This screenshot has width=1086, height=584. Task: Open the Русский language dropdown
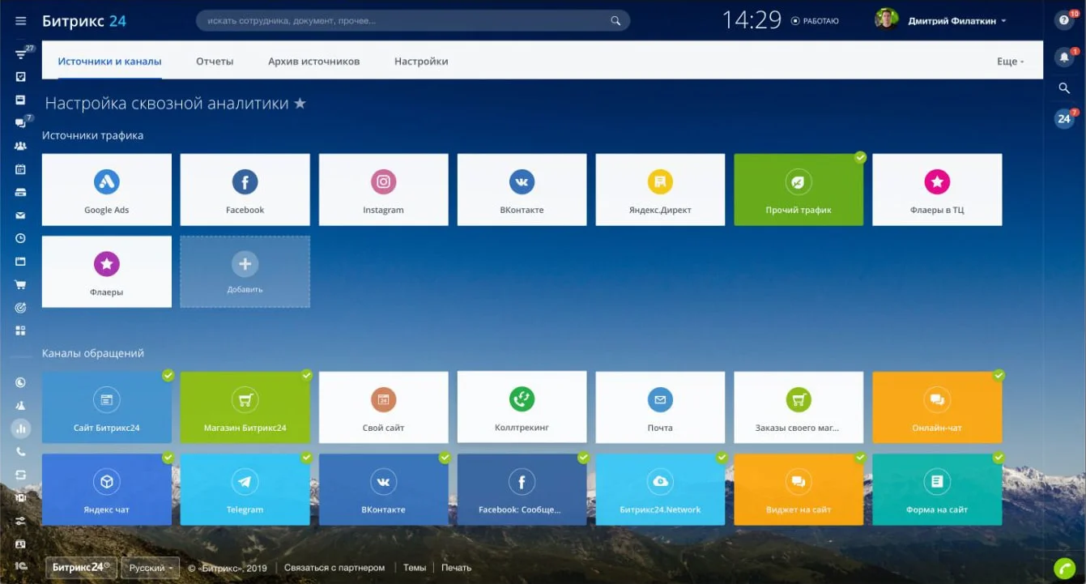(150, 568)
